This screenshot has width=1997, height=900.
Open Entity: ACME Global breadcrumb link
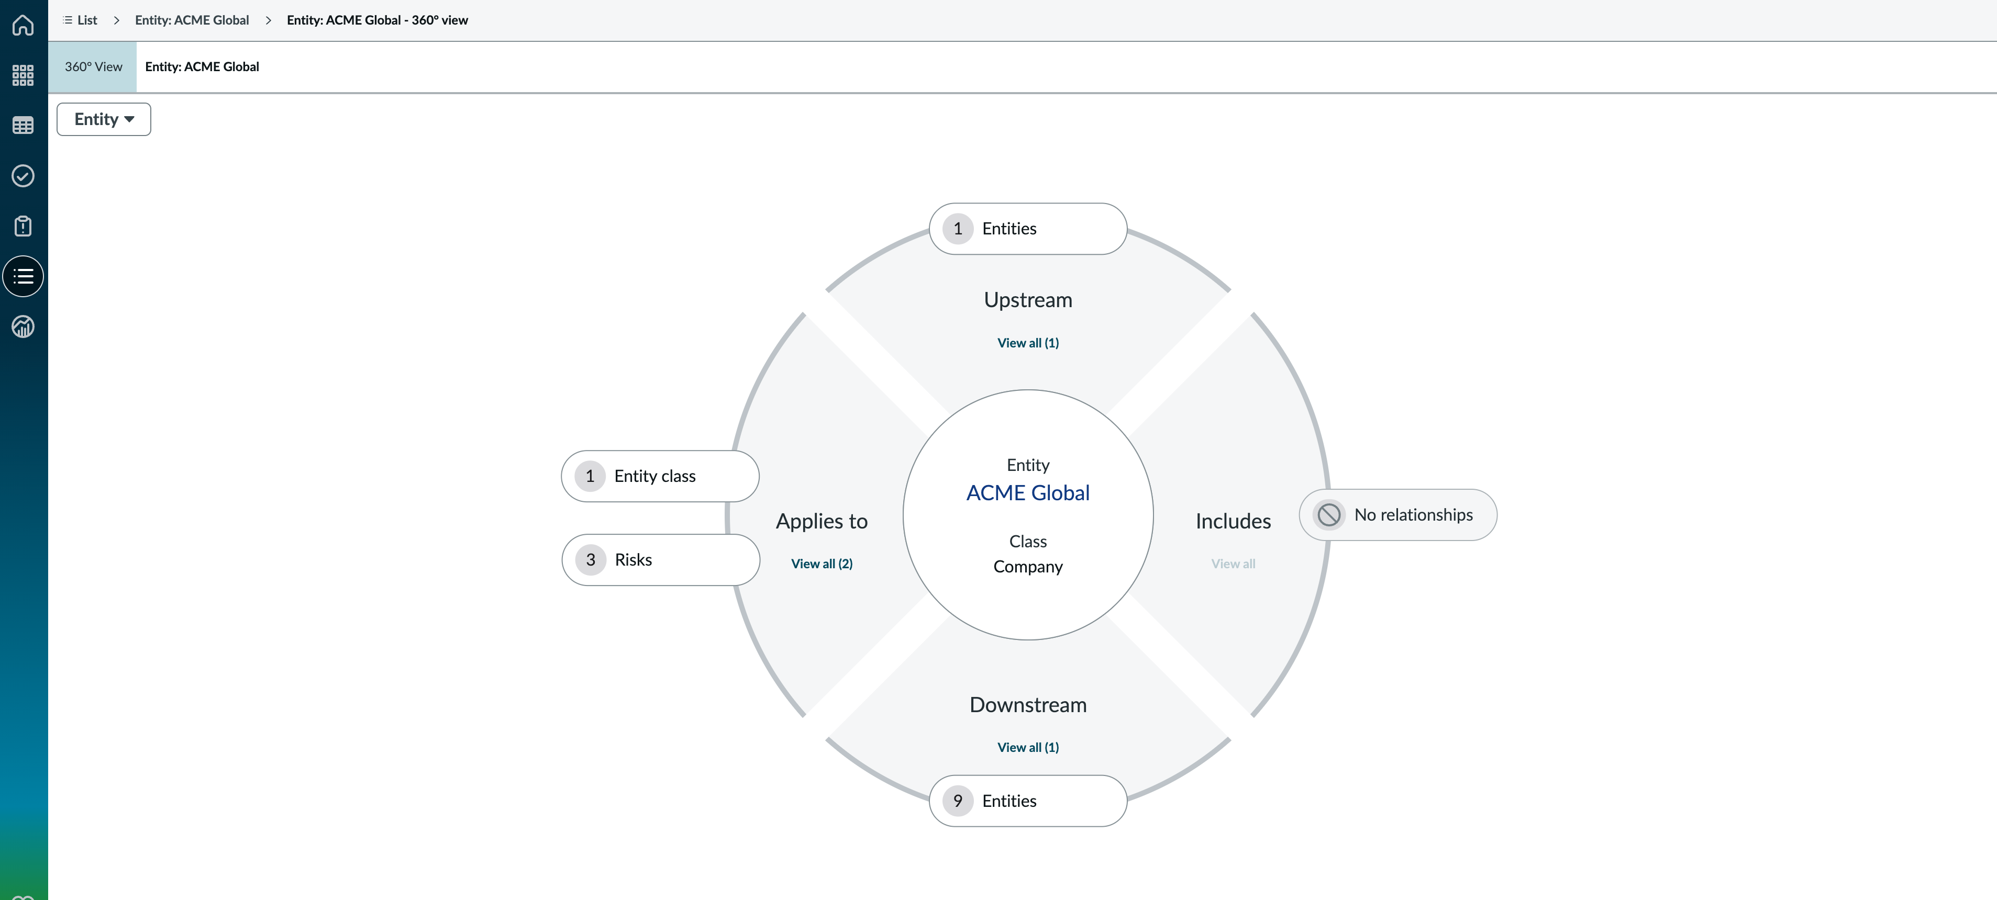[x=192, y=20]
